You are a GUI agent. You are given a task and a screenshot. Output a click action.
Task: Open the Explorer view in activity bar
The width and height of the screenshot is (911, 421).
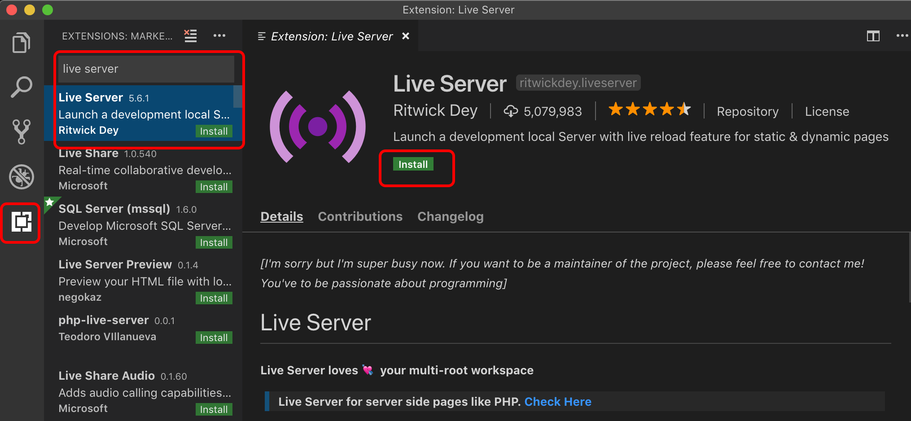[21, 43]
